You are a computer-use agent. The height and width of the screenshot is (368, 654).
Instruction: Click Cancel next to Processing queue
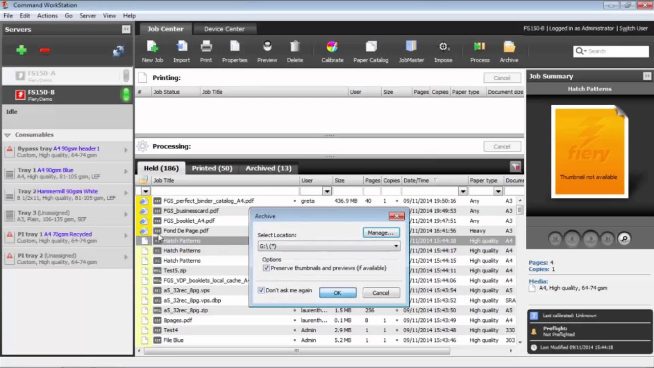pyautogui.click(x=502, y=146)
